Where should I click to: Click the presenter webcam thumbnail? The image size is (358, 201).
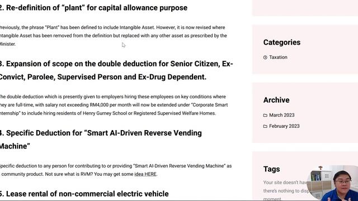(332, 183)
